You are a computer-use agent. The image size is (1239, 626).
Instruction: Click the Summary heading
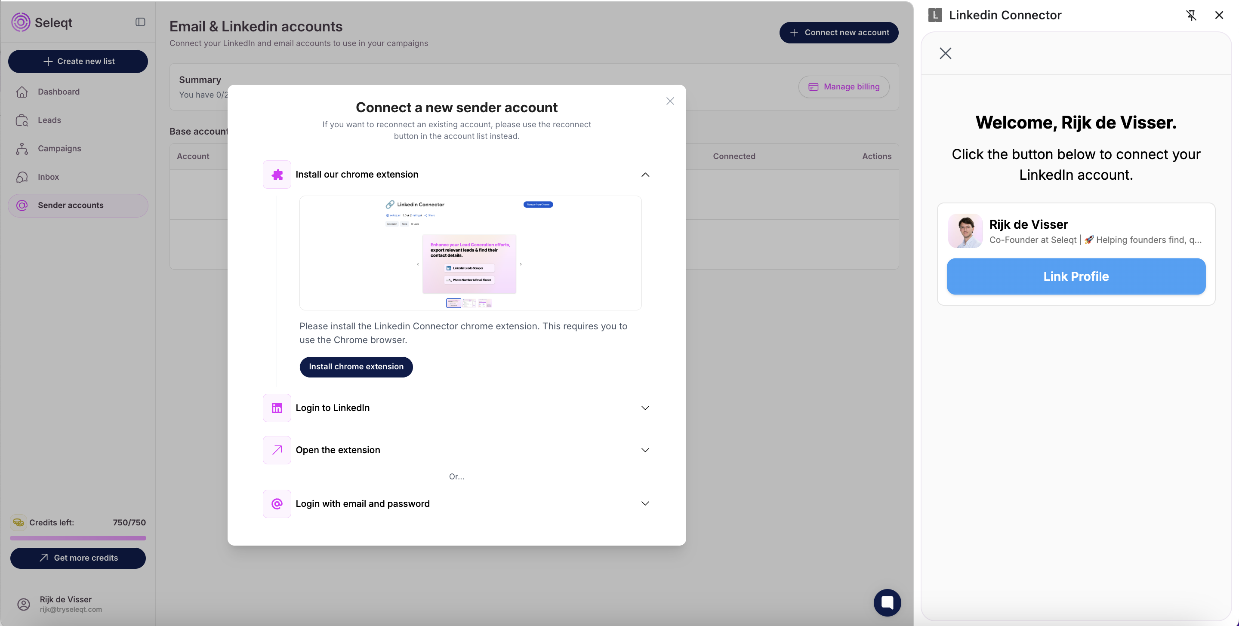(x=200, y=80)
